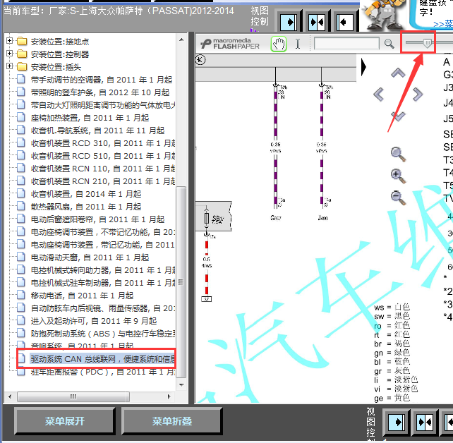This screenshot has width=453, height=443.
Task: Expand the 安装位置:接地点 folder
Action: pyautogui.click(x=10, y=42)
